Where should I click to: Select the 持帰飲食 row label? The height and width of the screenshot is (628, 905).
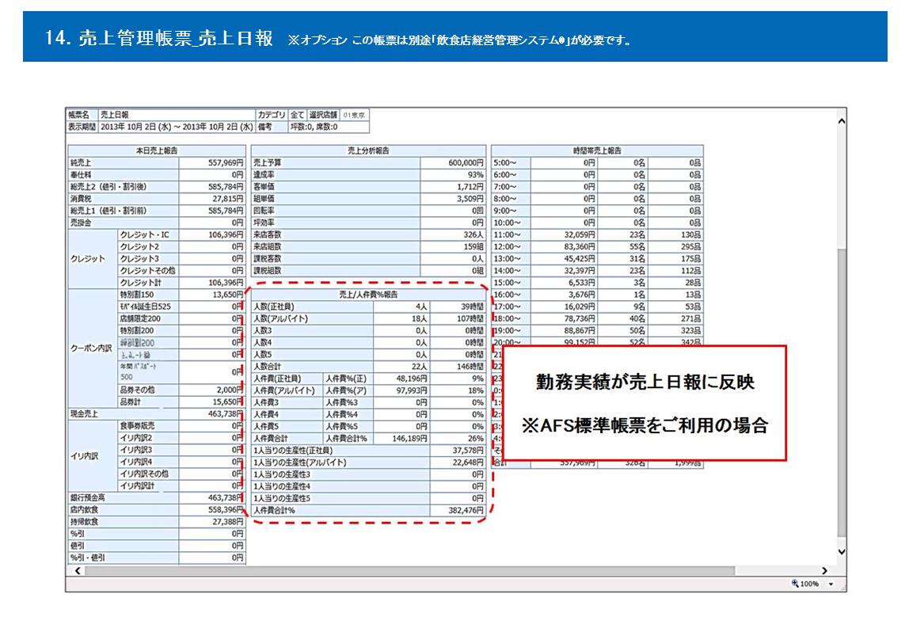tap(124, 522)
